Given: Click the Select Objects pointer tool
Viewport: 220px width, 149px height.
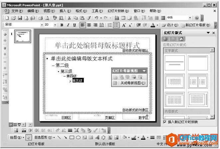Looking at the screenshot, I should point(29,137).
